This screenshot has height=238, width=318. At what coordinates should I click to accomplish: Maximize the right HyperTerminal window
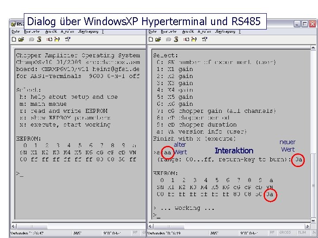coord(305,24)
